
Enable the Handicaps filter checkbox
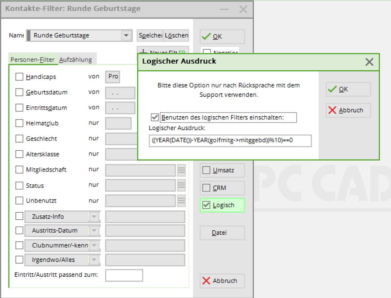[19, 77]
